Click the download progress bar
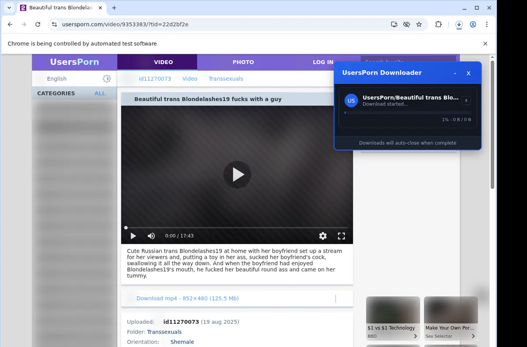527x347 pixels. pyautogui.click(x=408, y=113)
